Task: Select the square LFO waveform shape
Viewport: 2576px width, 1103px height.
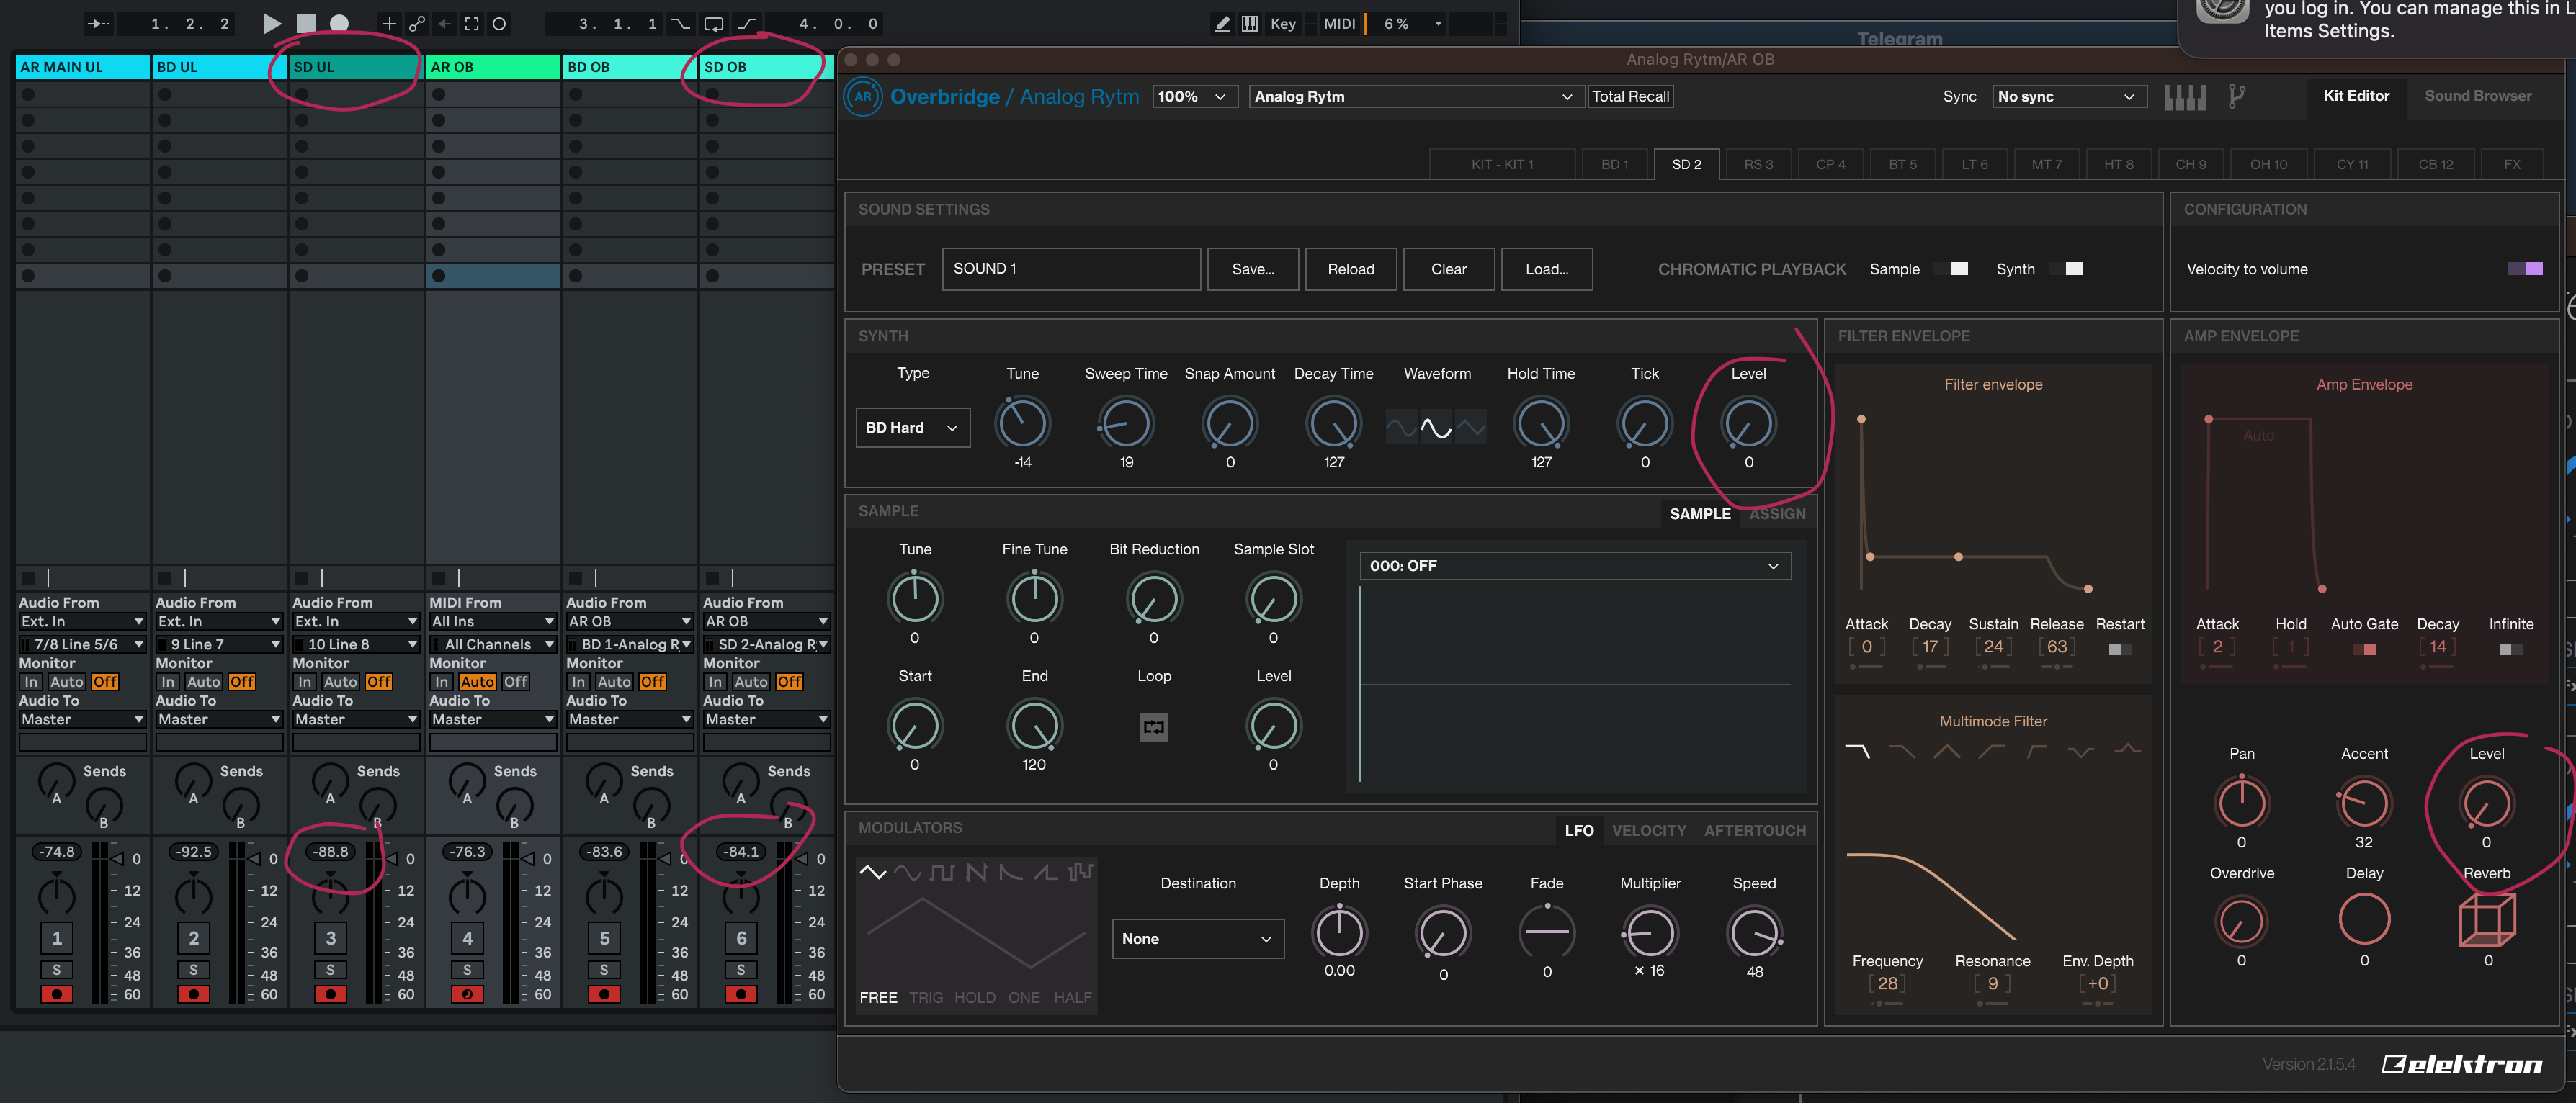Action: pyautogui.click(x=941, y=872)
